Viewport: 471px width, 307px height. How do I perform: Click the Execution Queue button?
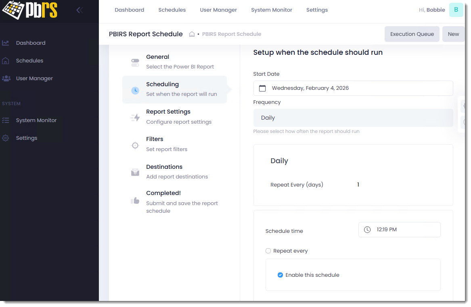pos(412,34)
